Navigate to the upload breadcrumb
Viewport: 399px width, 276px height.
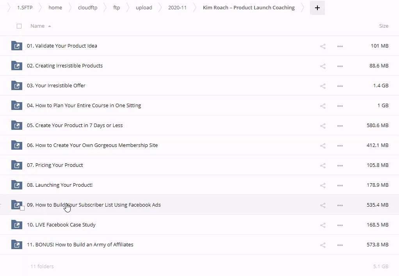pos(144,8)
